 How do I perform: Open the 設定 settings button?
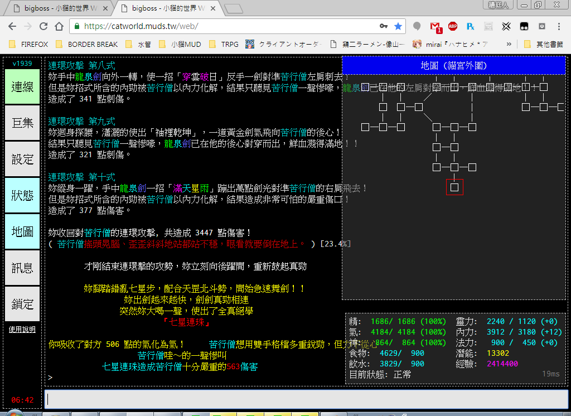[22, 159]
